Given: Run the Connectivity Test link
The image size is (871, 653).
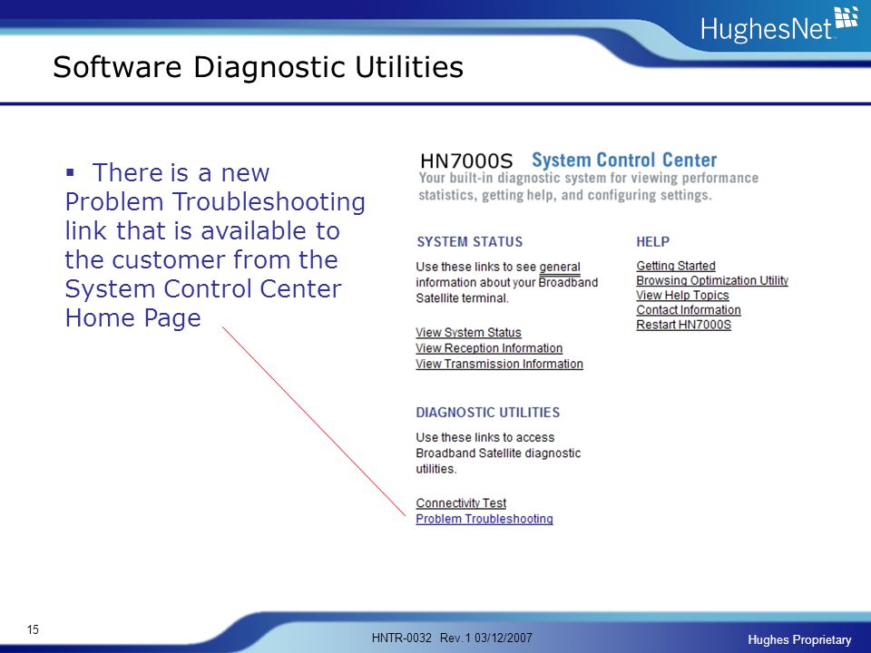Looking at the screenshot, I should [461, 503].
